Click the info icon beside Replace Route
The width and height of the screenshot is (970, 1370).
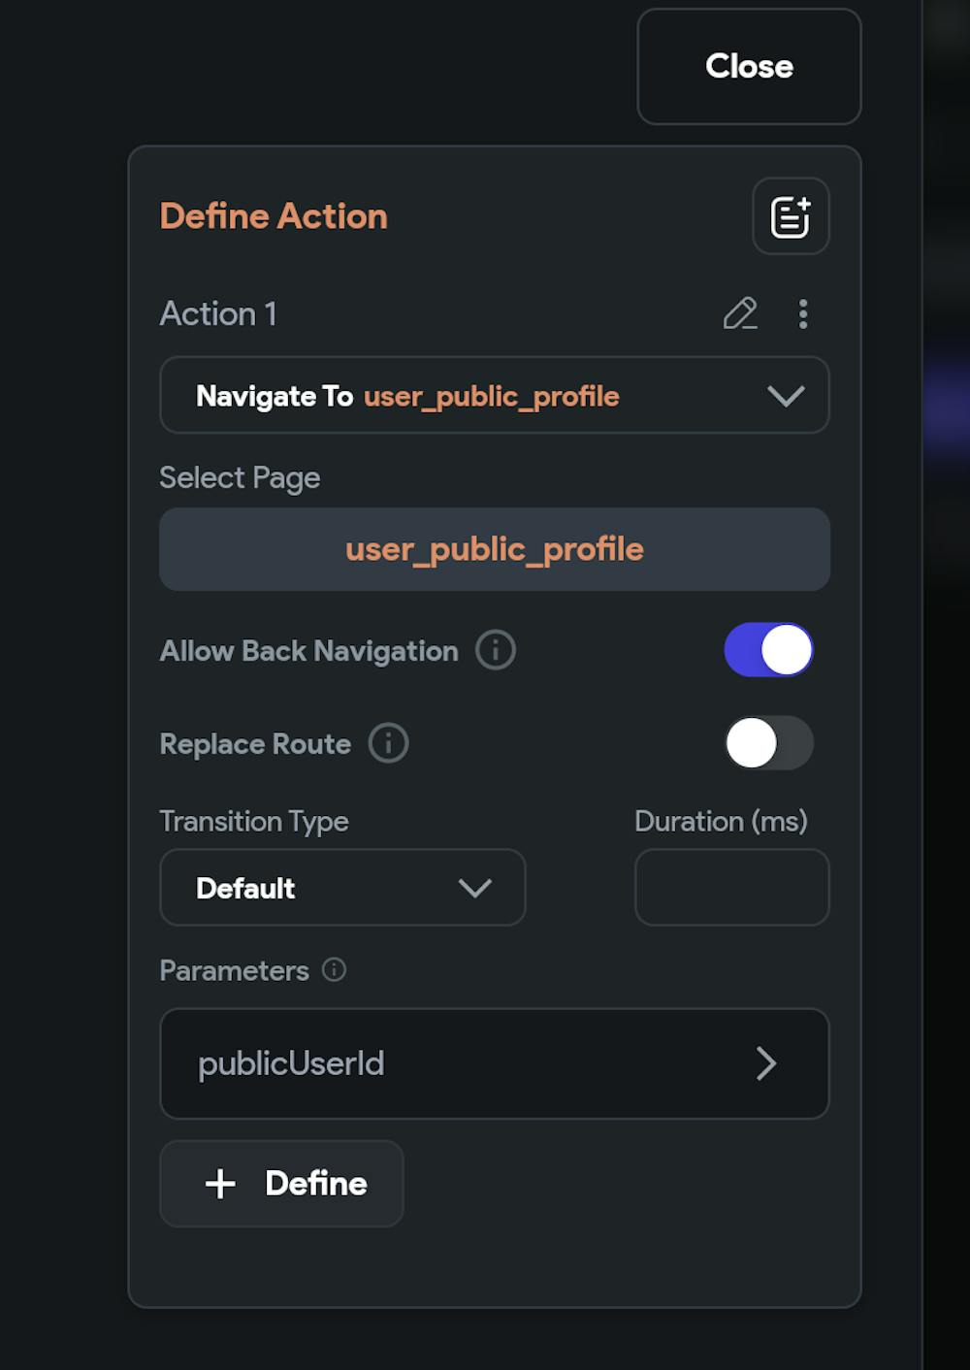[x=389, y=743]
